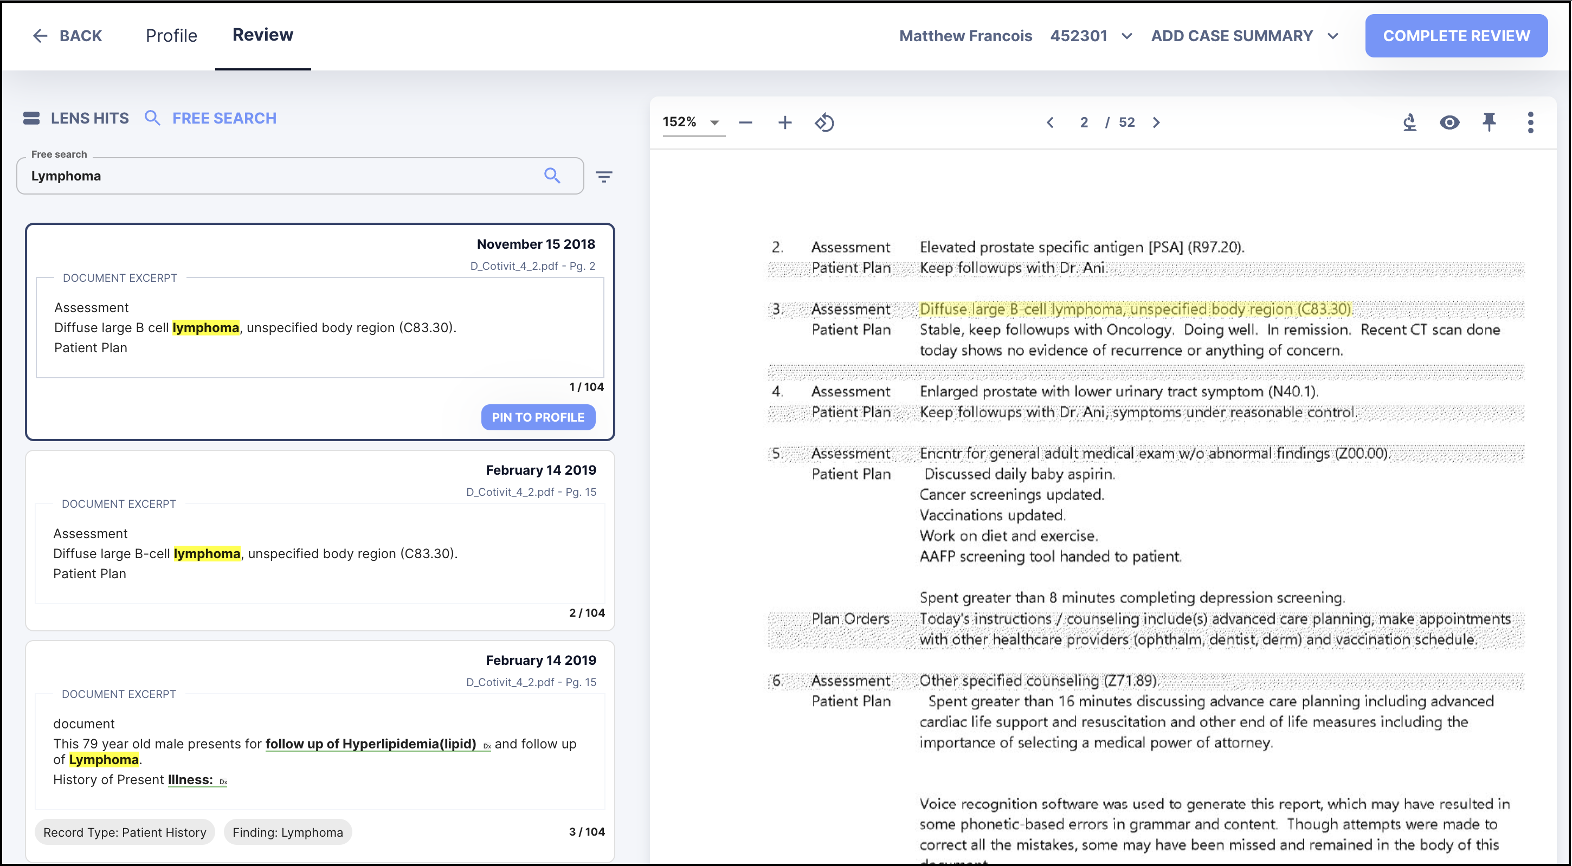Click the Record Type: Patient History chip
The image size is (1572, 866).
click(x=125, y=832)
